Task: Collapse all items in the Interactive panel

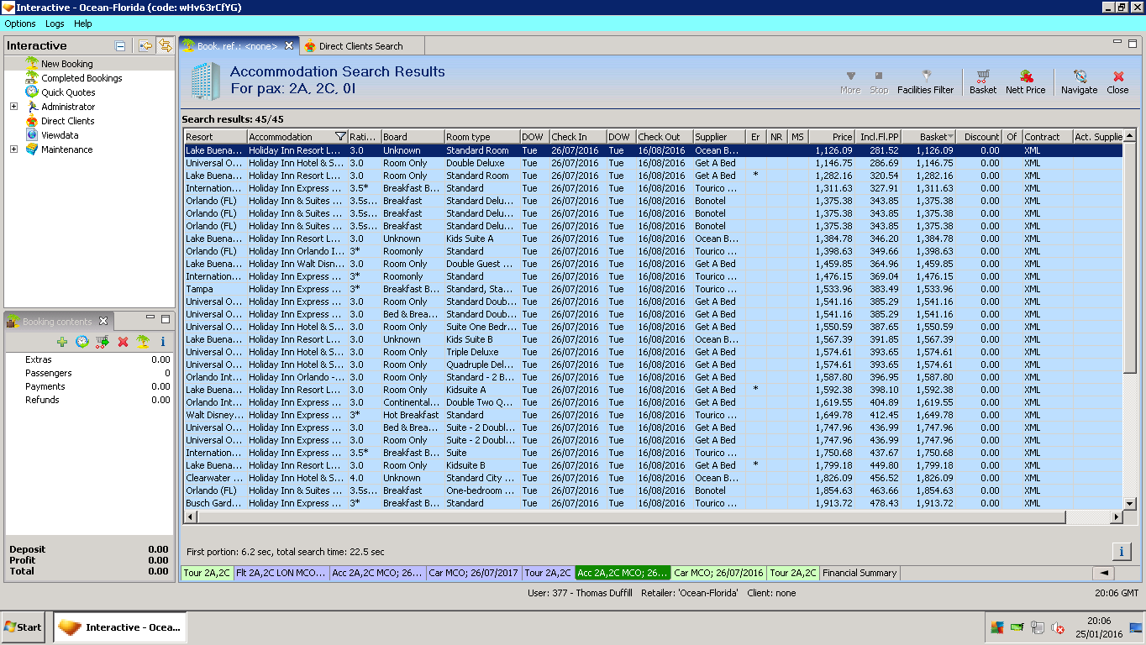Action: (120, 46)
